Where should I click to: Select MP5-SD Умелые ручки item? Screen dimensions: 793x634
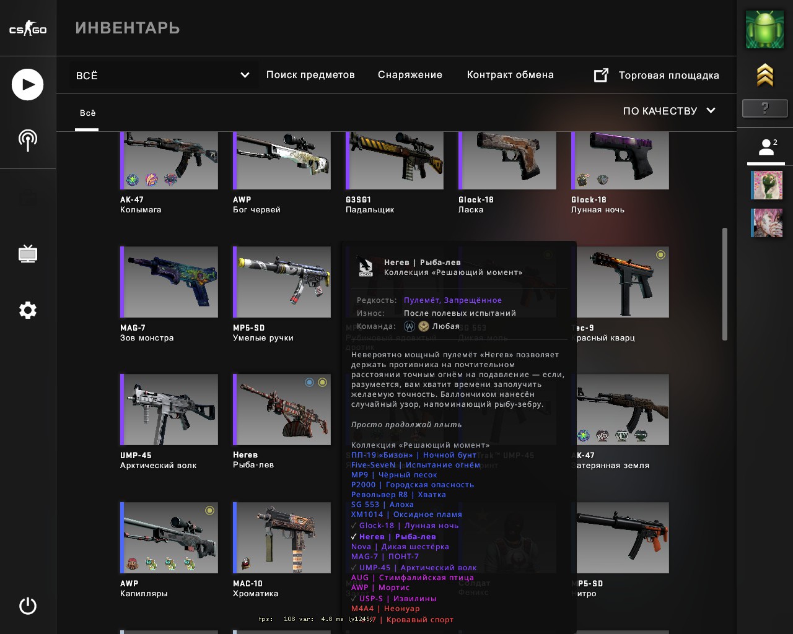click(x=282, y=282)
